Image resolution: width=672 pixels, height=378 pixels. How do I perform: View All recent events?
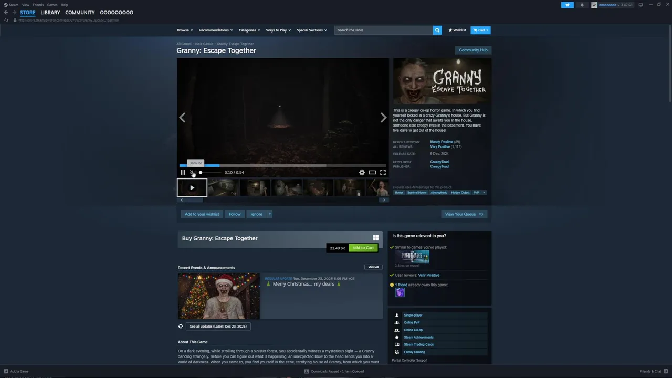pyautogui.click(x=373, y=267)
